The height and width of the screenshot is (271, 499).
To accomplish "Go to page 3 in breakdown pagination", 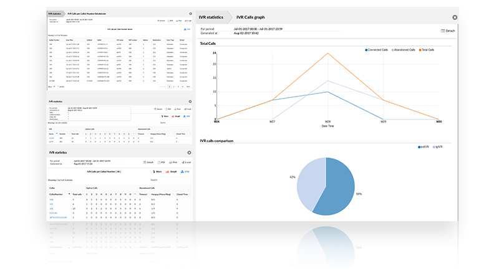I will coord(178,87).
